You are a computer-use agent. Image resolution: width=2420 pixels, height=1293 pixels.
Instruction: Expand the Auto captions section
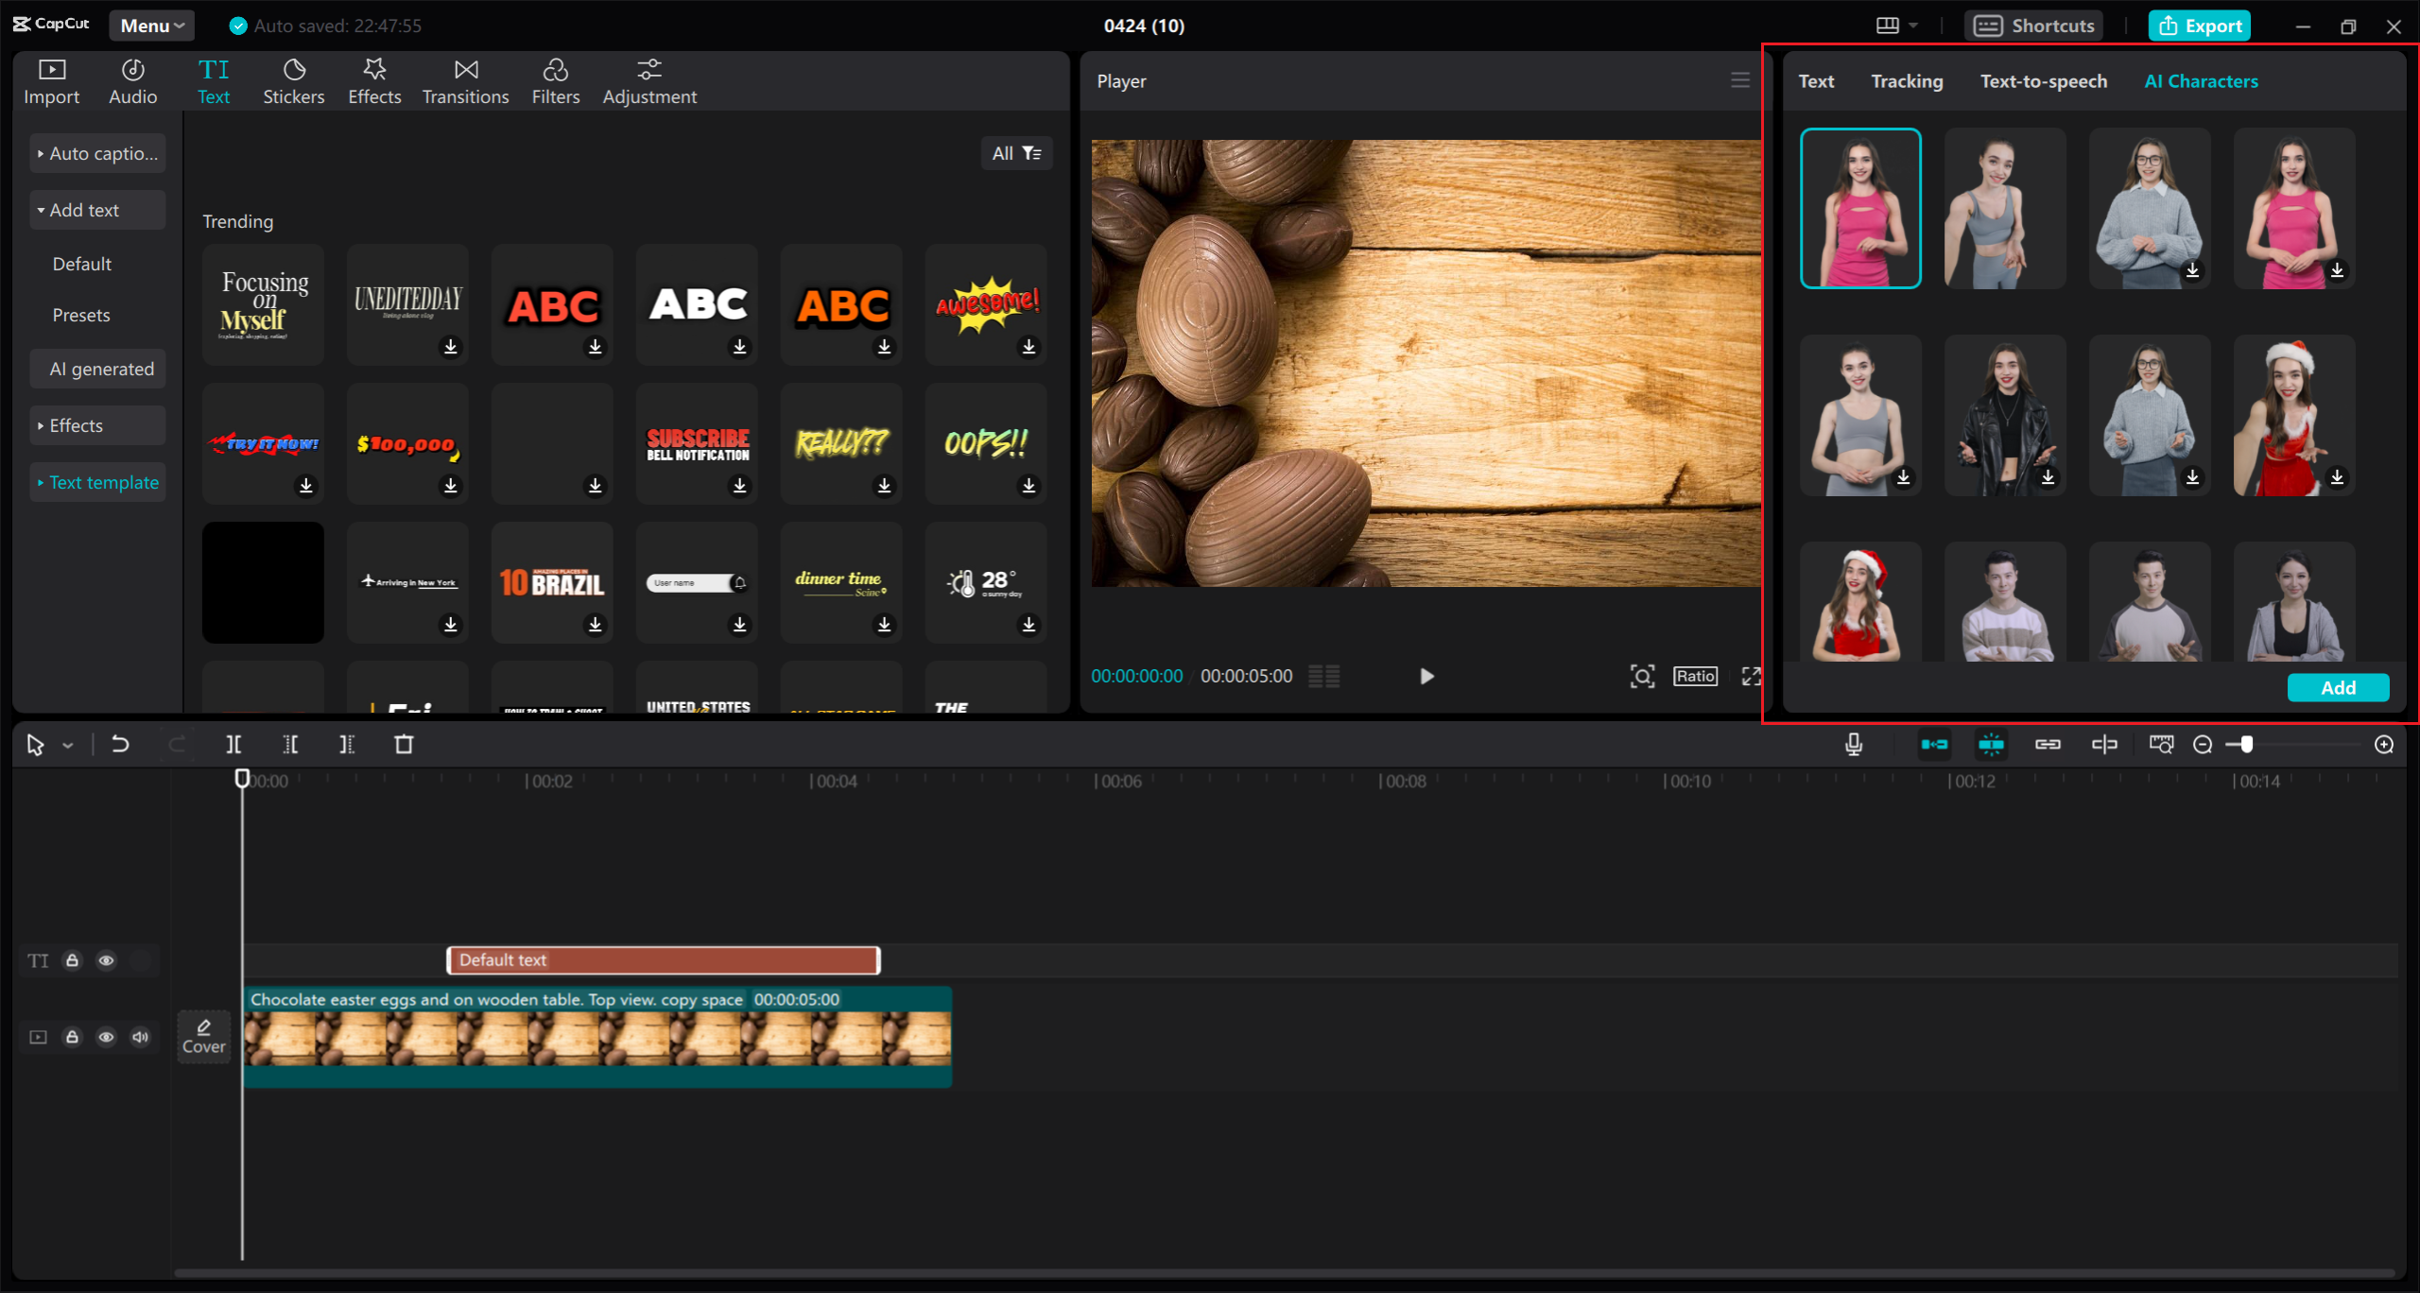click(x=97, y=153)
